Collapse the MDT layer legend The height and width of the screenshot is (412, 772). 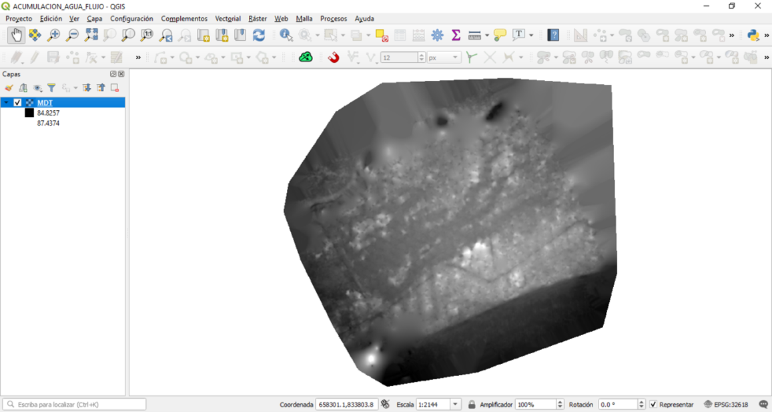coord(7,103)
